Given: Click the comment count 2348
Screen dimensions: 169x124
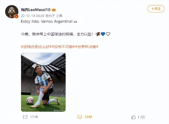Looking at the screenshot, I should pos(88,117).
